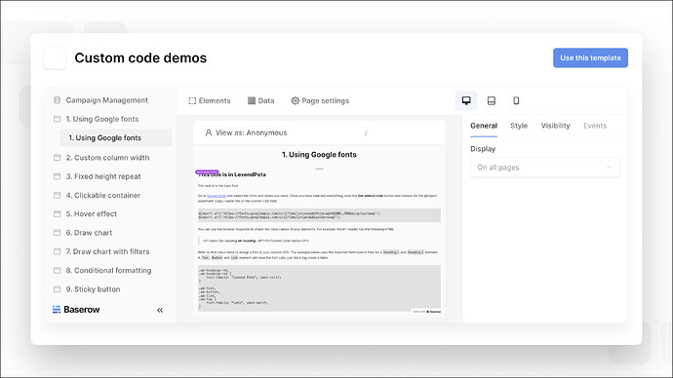The width and height of the screenshot is (673, 378).
Task: Click the Google fonts hyperlink in the preview
Action: [217, 196]
